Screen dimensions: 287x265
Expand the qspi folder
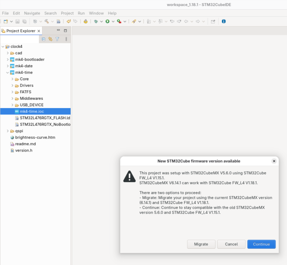(8, 131)
